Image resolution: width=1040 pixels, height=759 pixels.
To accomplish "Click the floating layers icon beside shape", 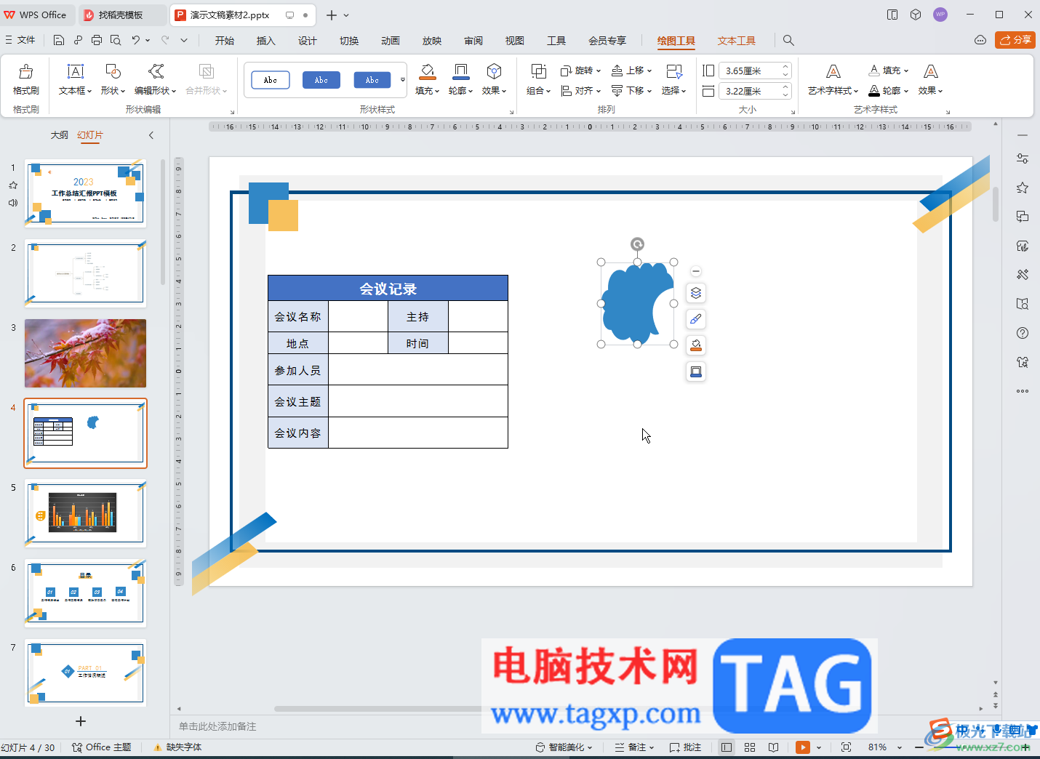I will tap(696, 293).
